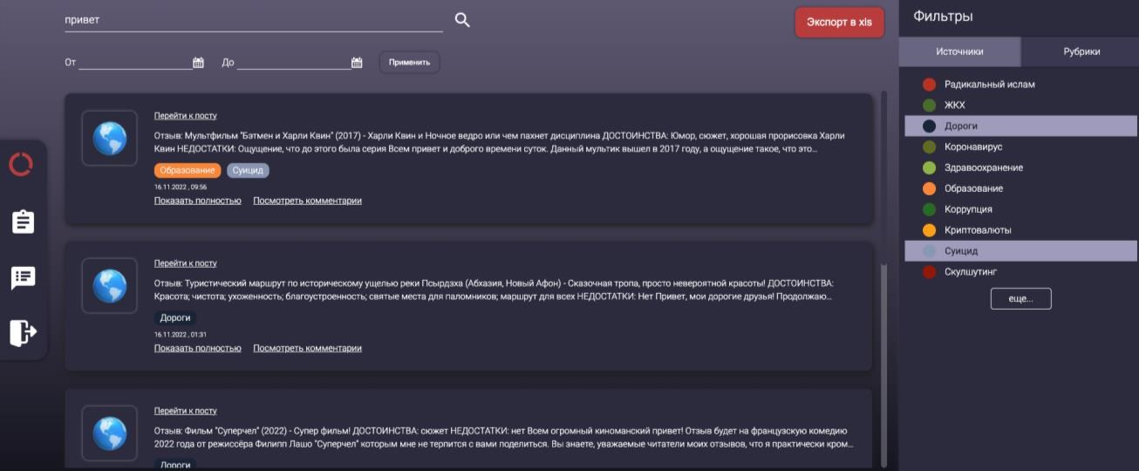Viewport: 1139px width, 471px height.
Task: Select the Коррупция filter
Action: pyautogui.click(x=1020, y=209)
